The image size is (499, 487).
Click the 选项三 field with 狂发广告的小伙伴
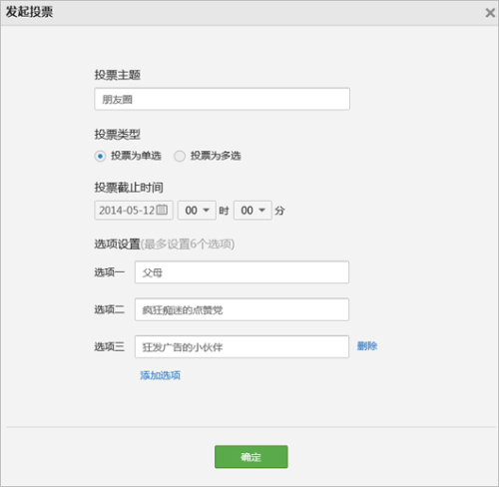[242, 347]
